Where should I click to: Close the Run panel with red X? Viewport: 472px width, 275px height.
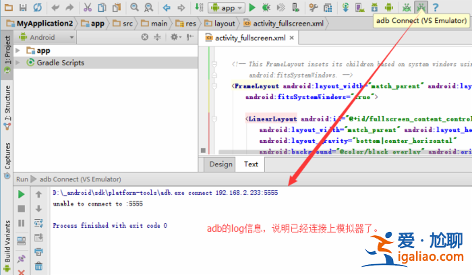(21, 272)
